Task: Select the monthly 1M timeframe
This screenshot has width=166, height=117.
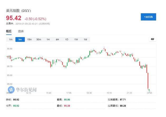Action: coord(85,39)
